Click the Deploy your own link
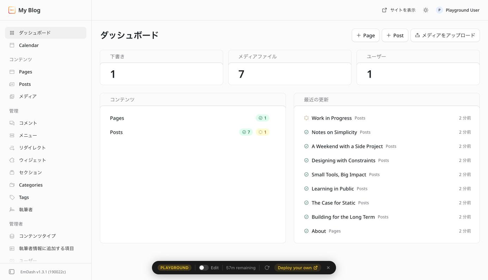Image resolution: width=488 pixels, height=280 pixels. 298,268
